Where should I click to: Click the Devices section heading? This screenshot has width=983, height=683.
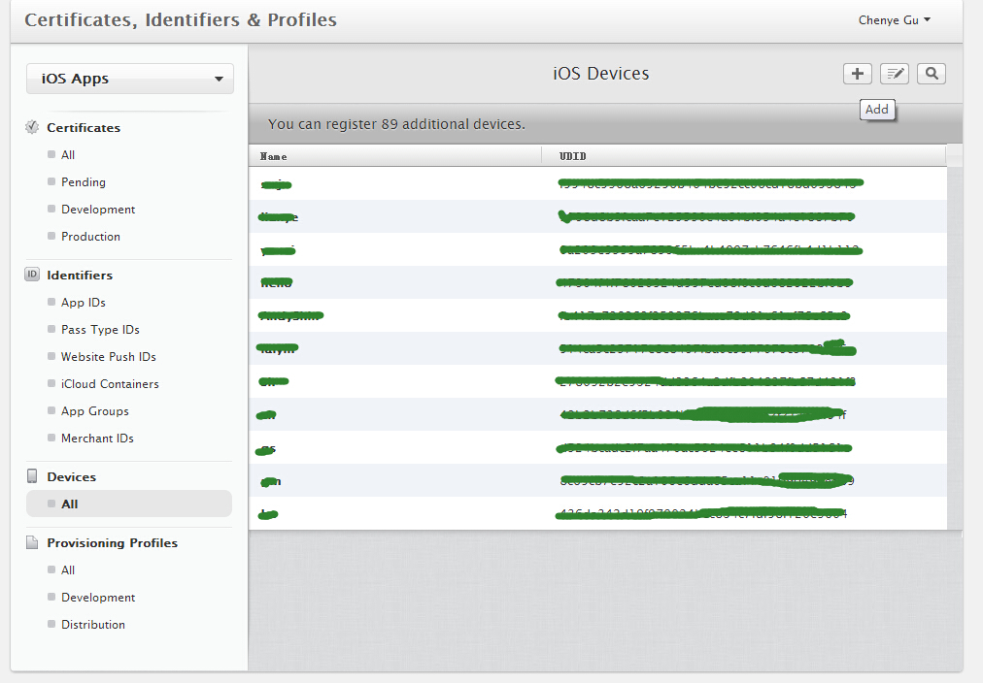coord(72,476)
